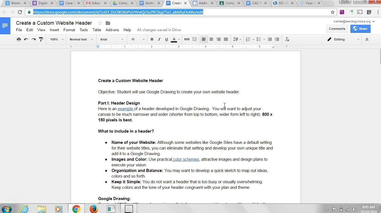Click the blue Share button
381x213 pixels.
point(360,29)
